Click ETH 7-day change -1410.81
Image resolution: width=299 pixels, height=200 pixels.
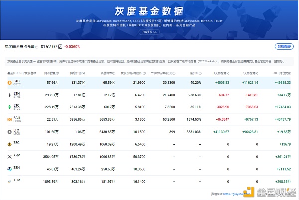[251, 95]
